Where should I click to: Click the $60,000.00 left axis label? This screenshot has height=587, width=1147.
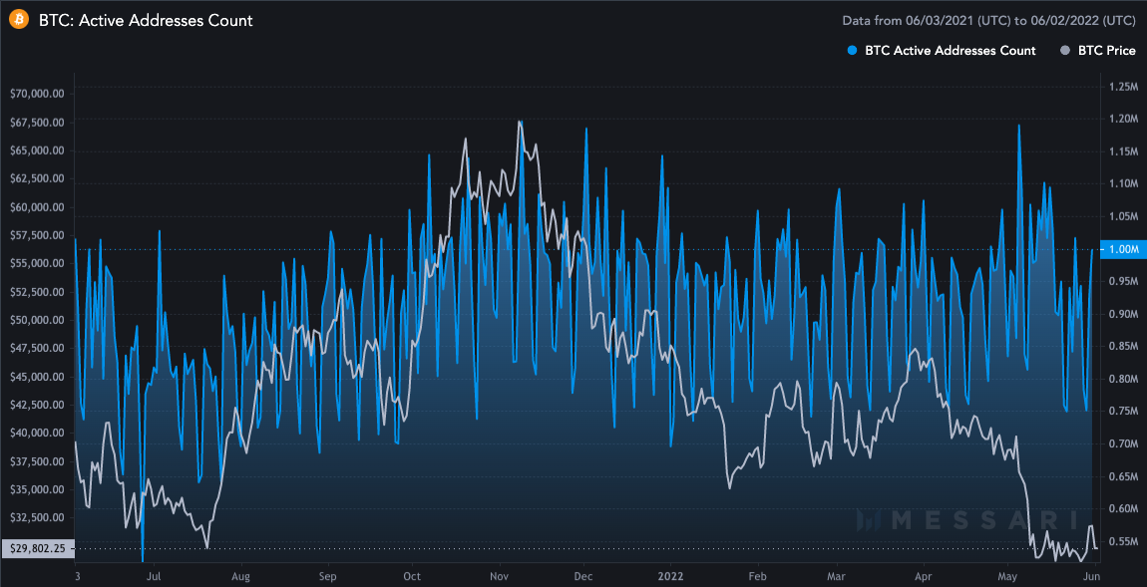[x=37, y=207]
